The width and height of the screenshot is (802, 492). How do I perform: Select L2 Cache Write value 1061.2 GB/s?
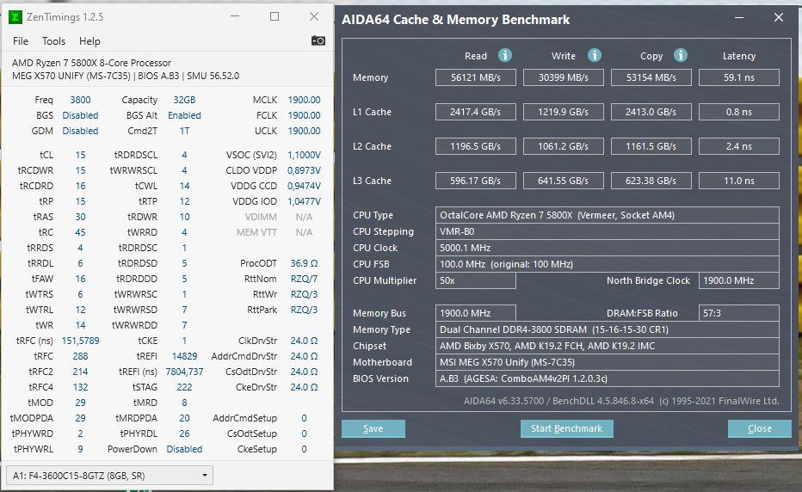point(563,146)
